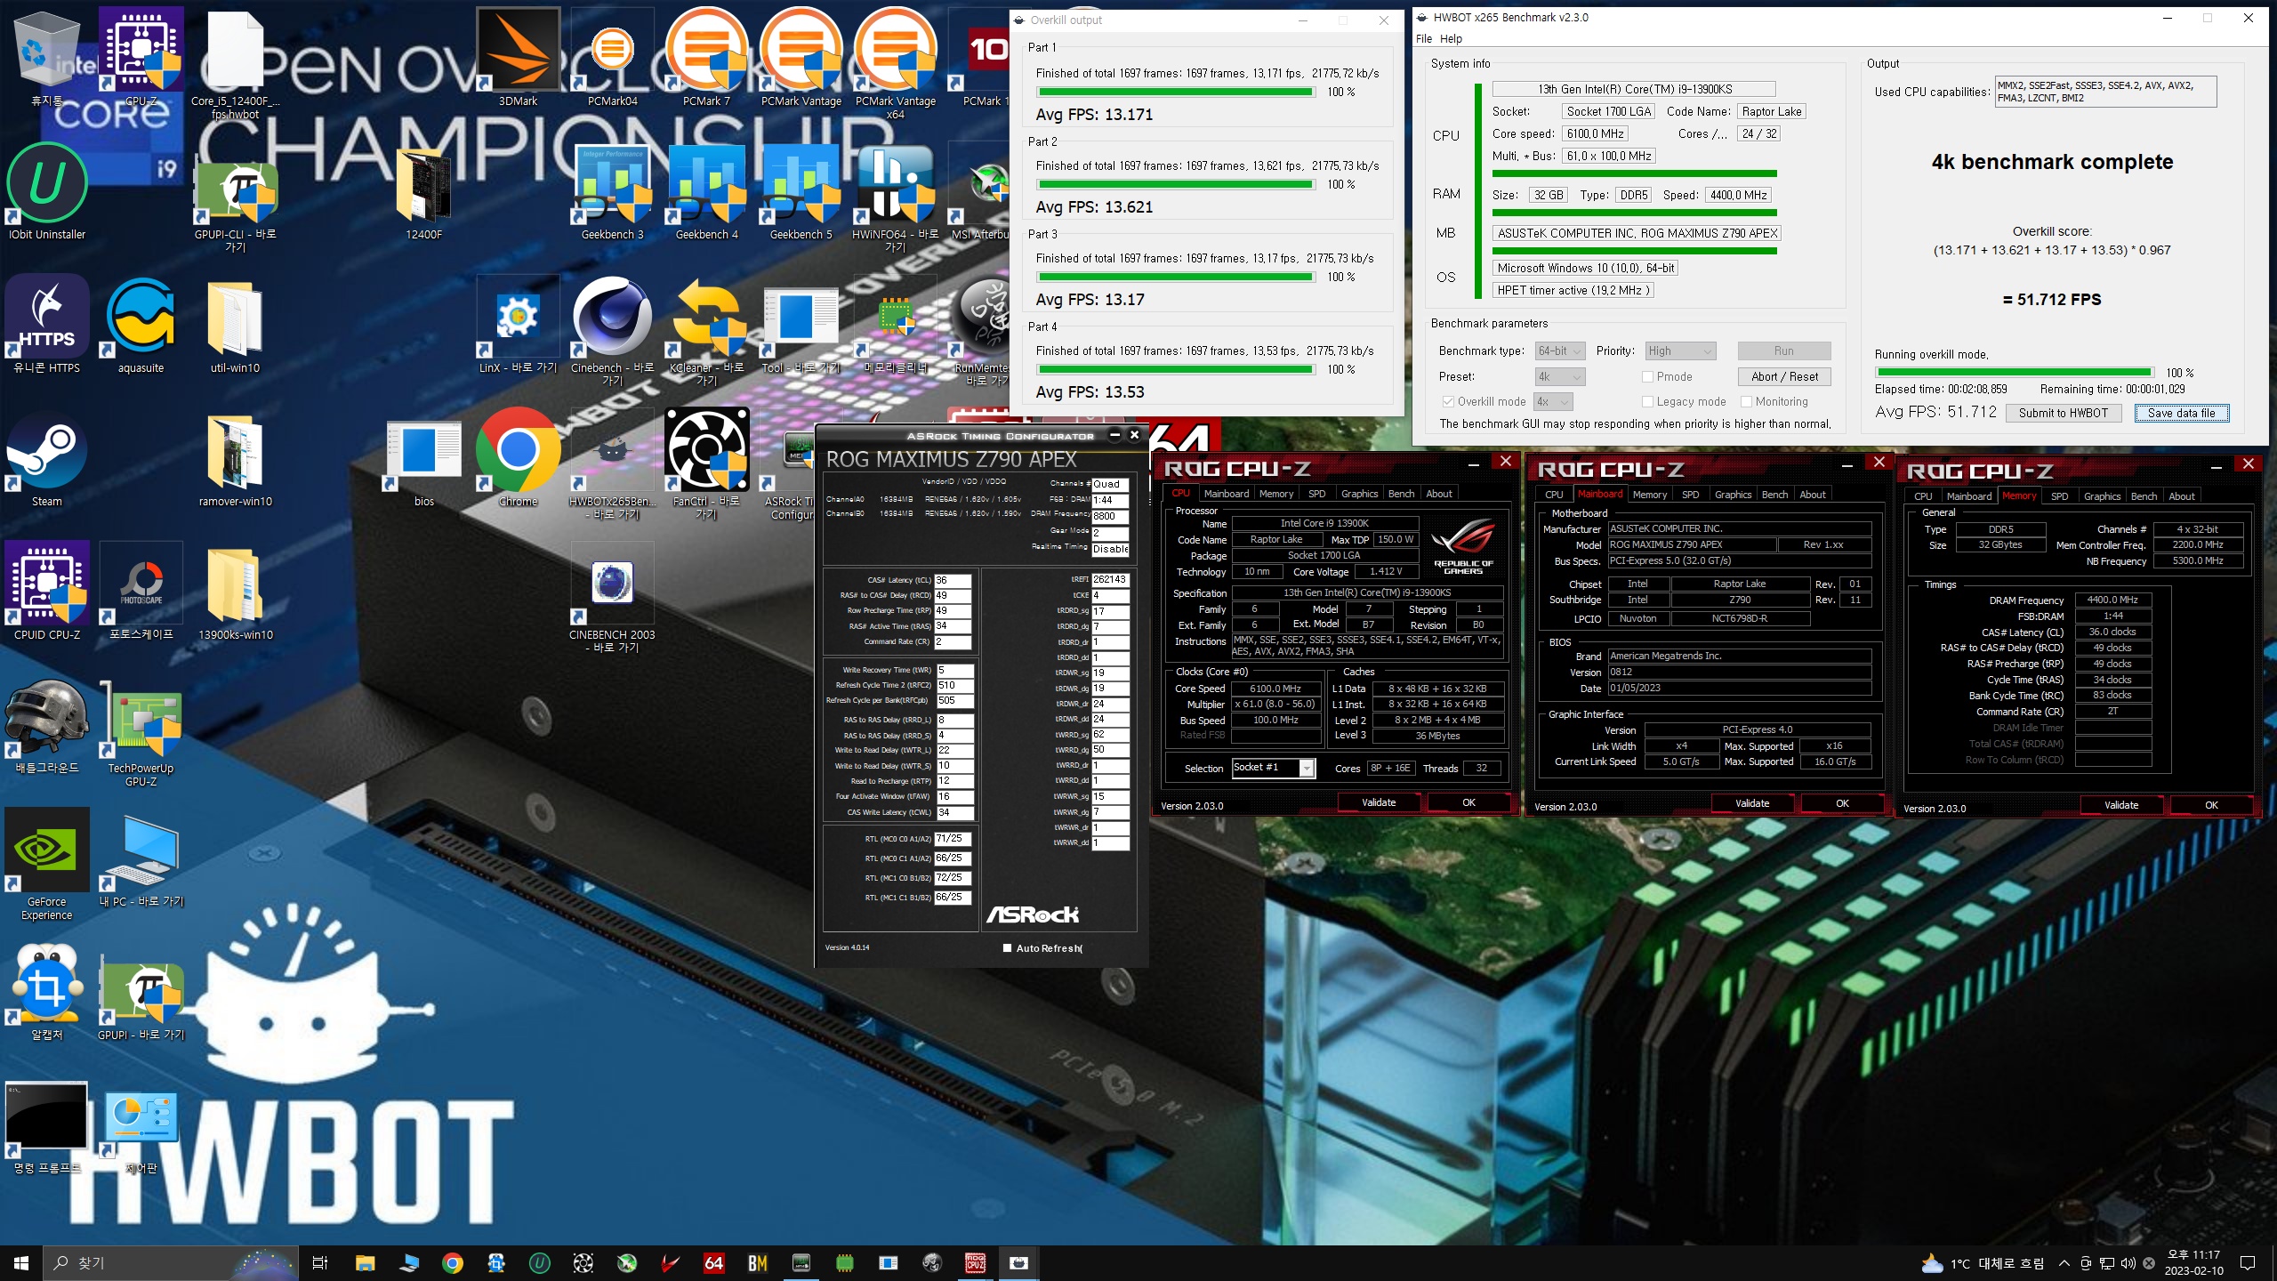The height and width of the screenshot is (1281, 2277).
Task: Expand the Socket #1 selection dropdown in CPU-Z
Action: click(x=1307, y=769)
